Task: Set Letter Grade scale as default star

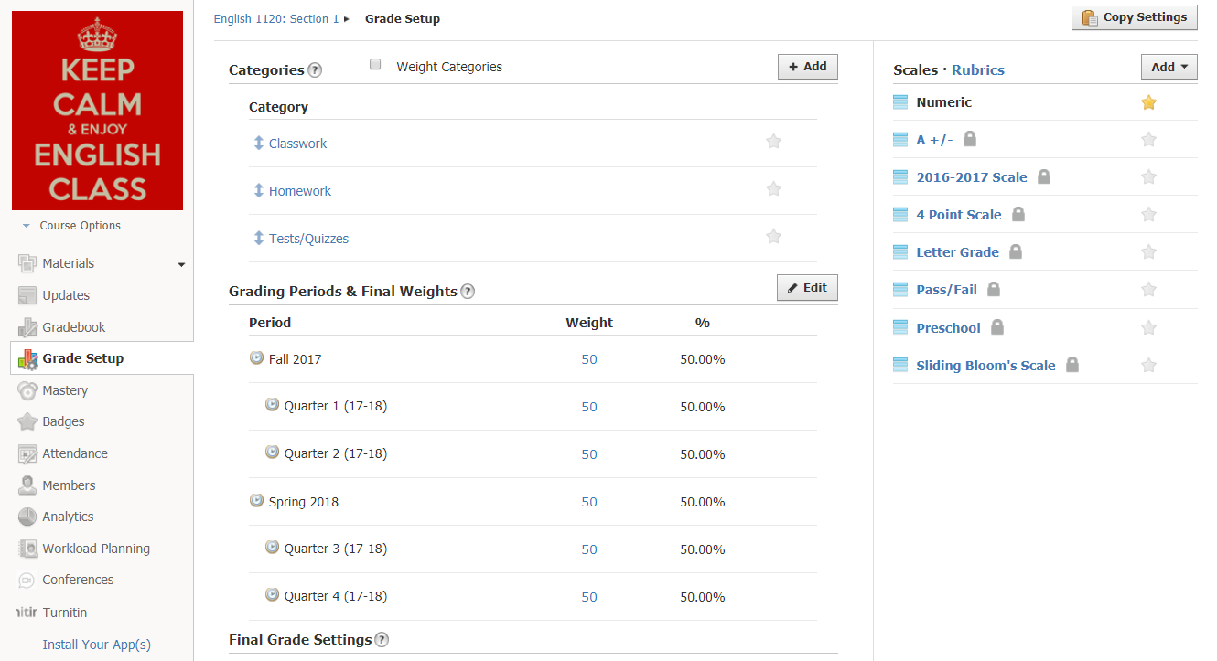Action: pyautogui.click(x=1149, y=252)
